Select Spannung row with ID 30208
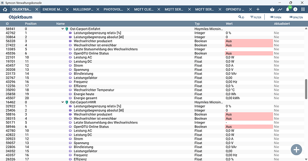Screen dimensions: 308x161 152,70
